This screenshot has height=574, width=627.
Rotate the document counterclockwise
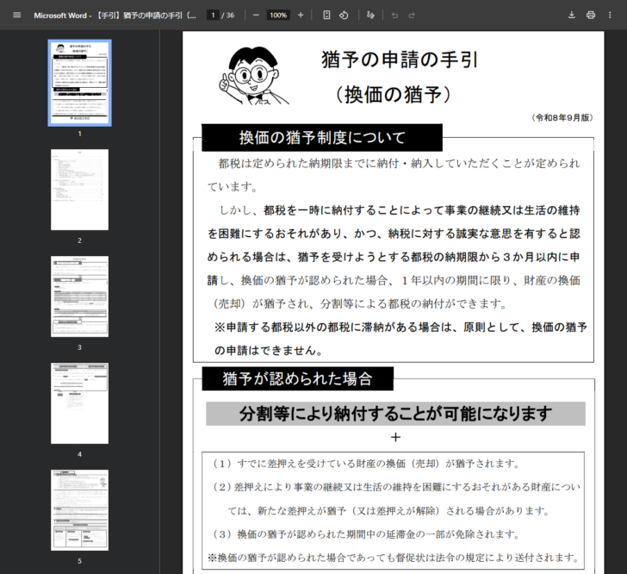tap(344, 16)
